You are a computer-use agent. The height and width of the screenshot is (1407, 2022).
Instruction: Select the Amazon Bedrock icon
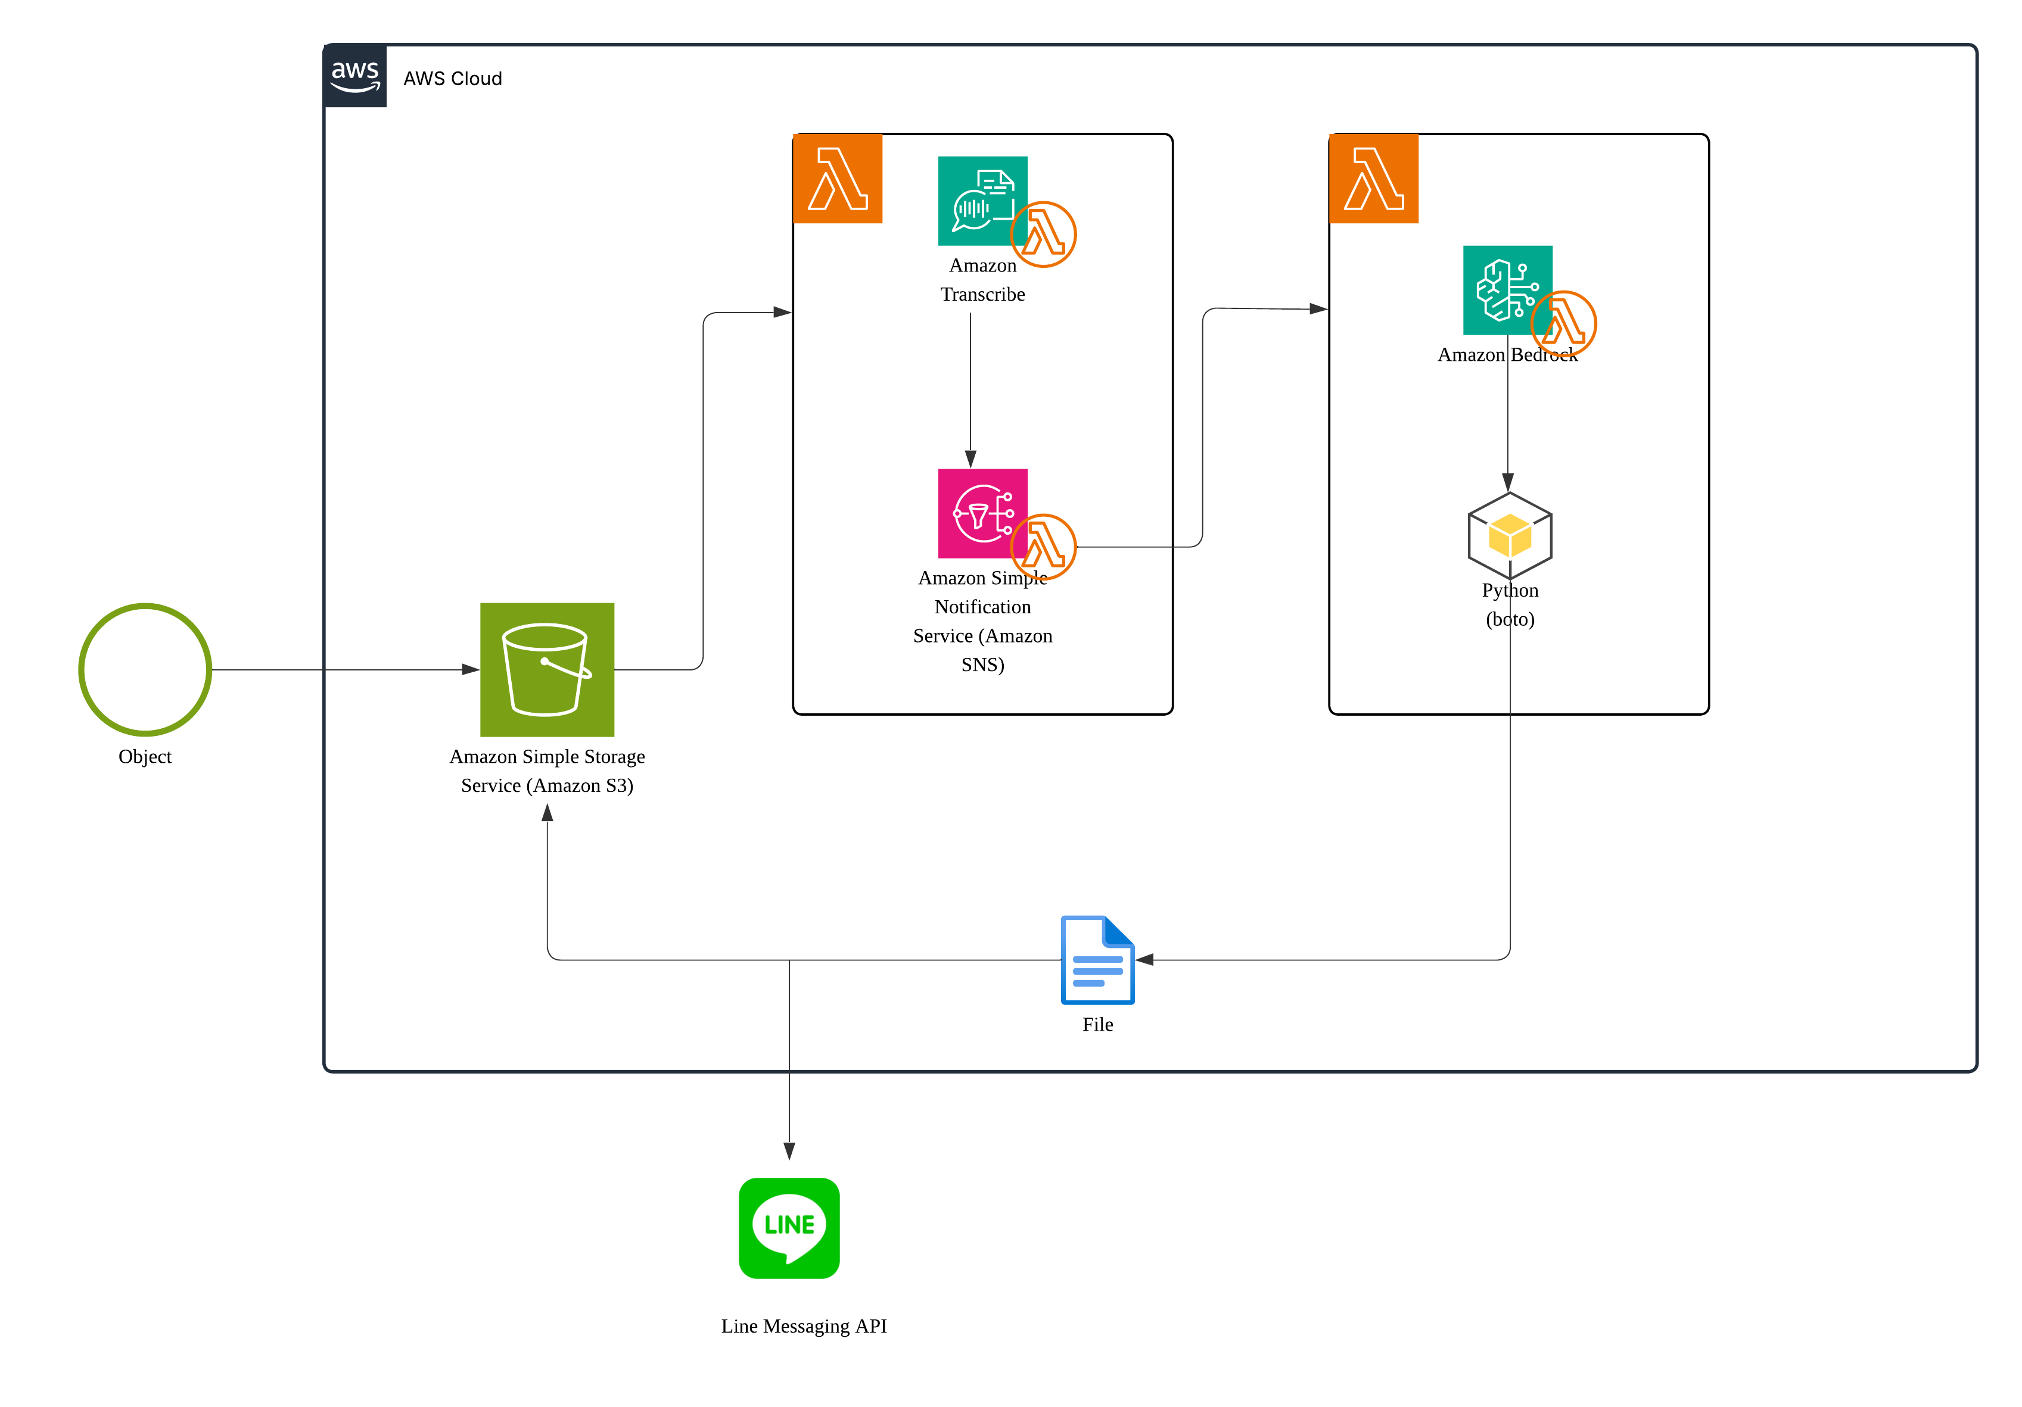point(1508,291)
